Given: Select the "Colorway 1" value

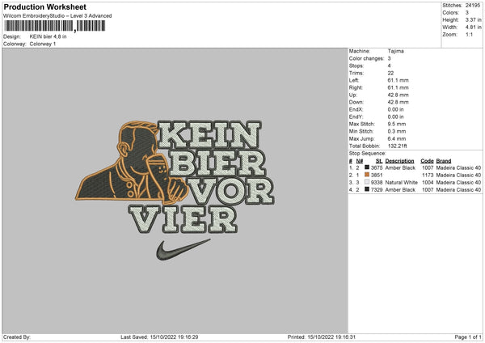Looking at the screenshot, I should (43, 44).
